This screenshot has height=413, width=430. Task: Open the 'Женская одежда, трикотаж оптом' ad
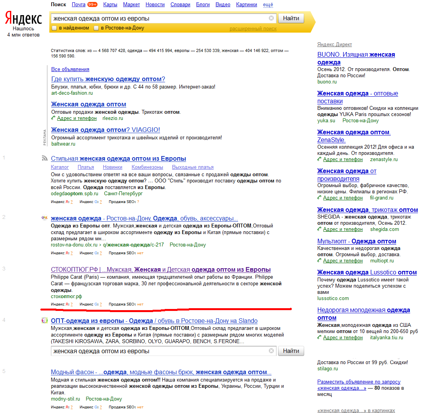pos(367,210)
